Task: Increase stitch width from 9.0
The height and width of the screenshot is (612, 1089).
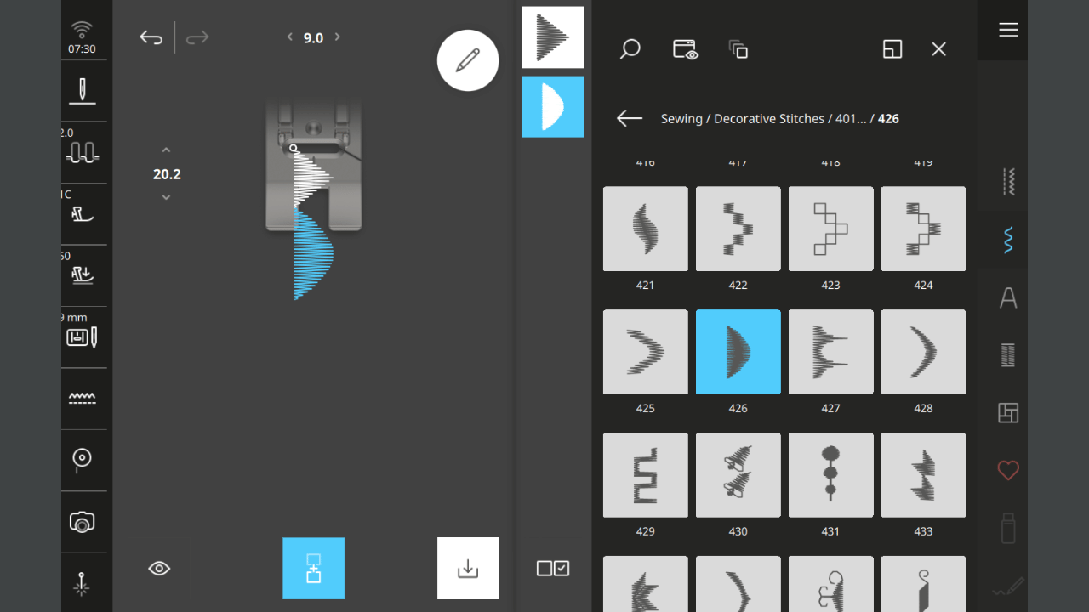Action: pos(338,37)
